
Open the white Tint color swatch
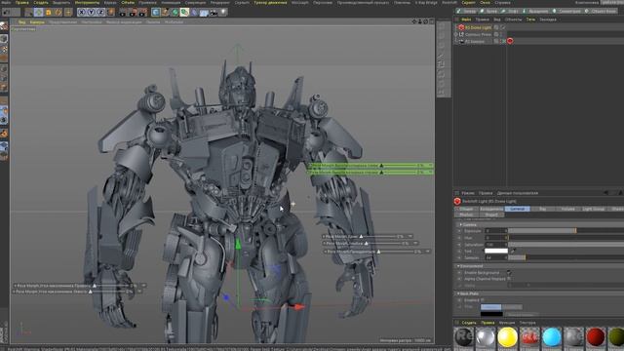(x=496, y=251)
